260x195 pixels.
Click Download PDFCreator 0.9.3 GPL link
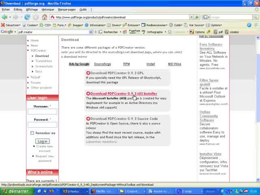click(117, 73)
